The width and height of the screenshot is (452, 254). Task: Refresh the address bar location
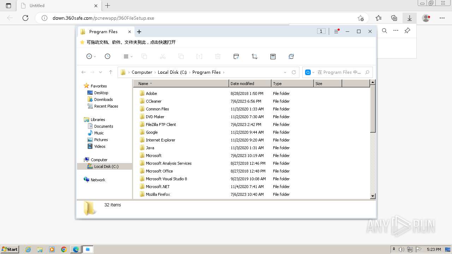coord(294,72)
